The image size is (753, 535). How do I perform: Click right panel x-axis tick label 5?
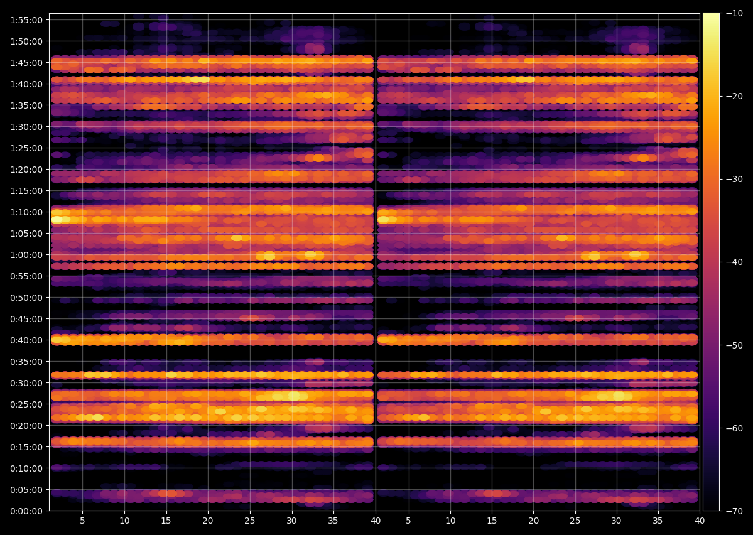[x=408, y=521]
